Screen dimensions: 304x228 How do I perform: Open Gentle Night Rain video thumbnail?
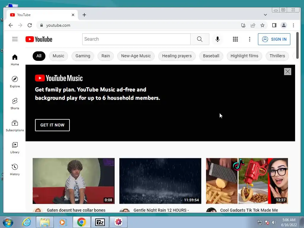pos(160,181)
